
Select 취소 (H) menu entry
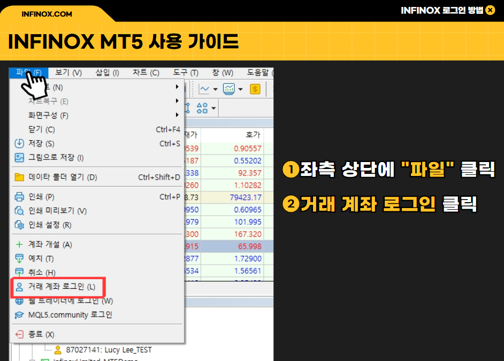(x=97, y=272)
